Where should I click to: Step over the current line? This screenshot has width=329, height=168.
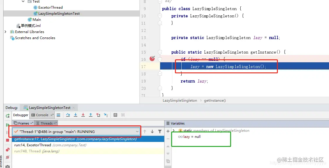click(68, 115)
